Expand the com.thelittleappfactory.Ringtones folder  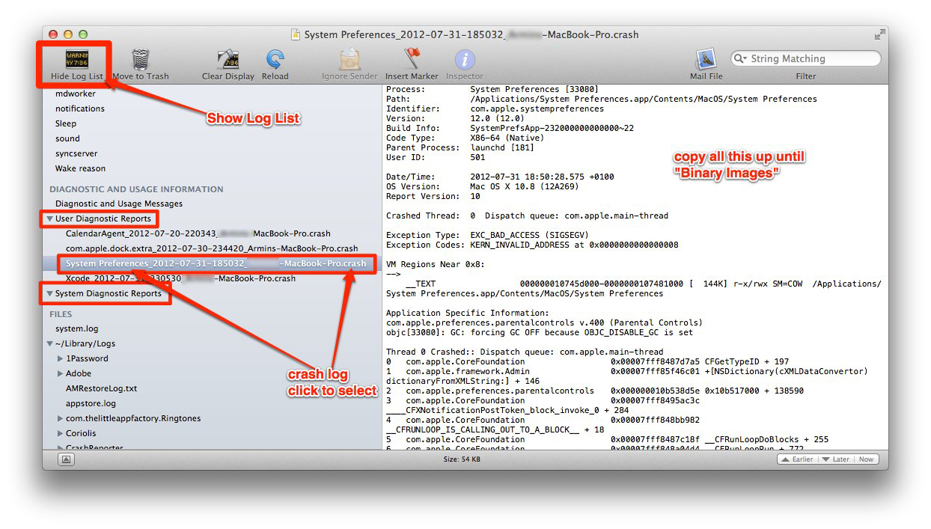(61, 418)
